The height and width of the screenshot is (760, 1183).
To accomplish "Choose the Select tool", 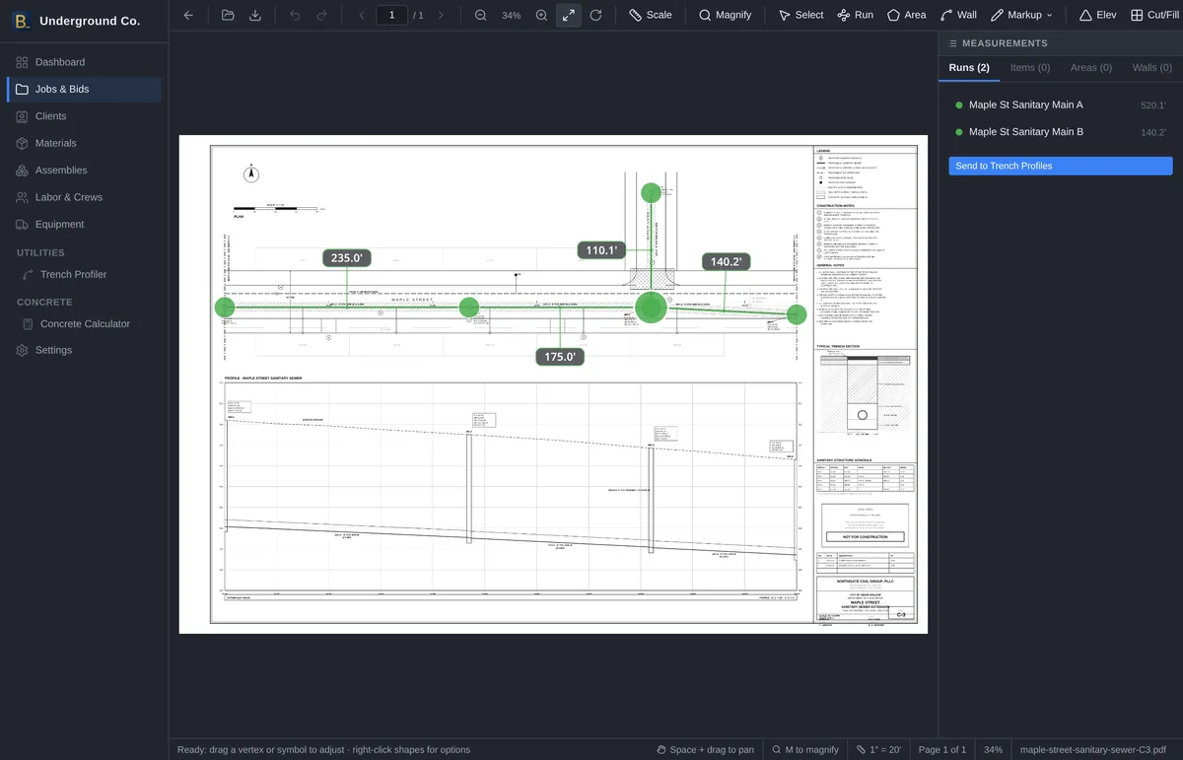I will [x=800, y=15].
